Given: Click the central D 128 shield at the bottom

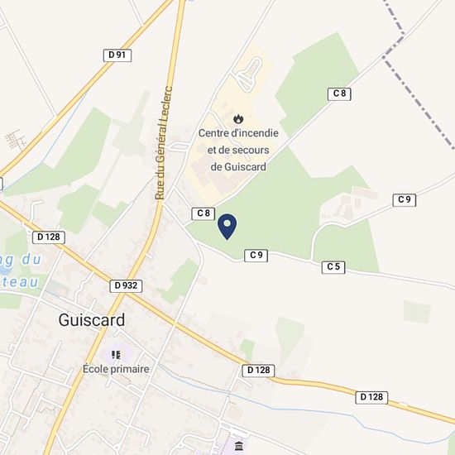Looking at the screenshot, I should (258, 371).
